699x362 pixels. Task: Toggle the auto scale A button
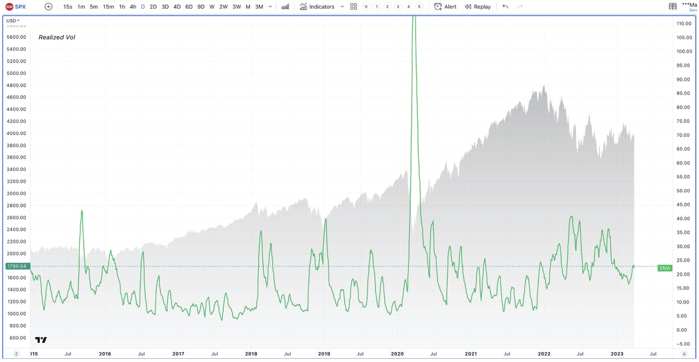(x=684, y=354)
